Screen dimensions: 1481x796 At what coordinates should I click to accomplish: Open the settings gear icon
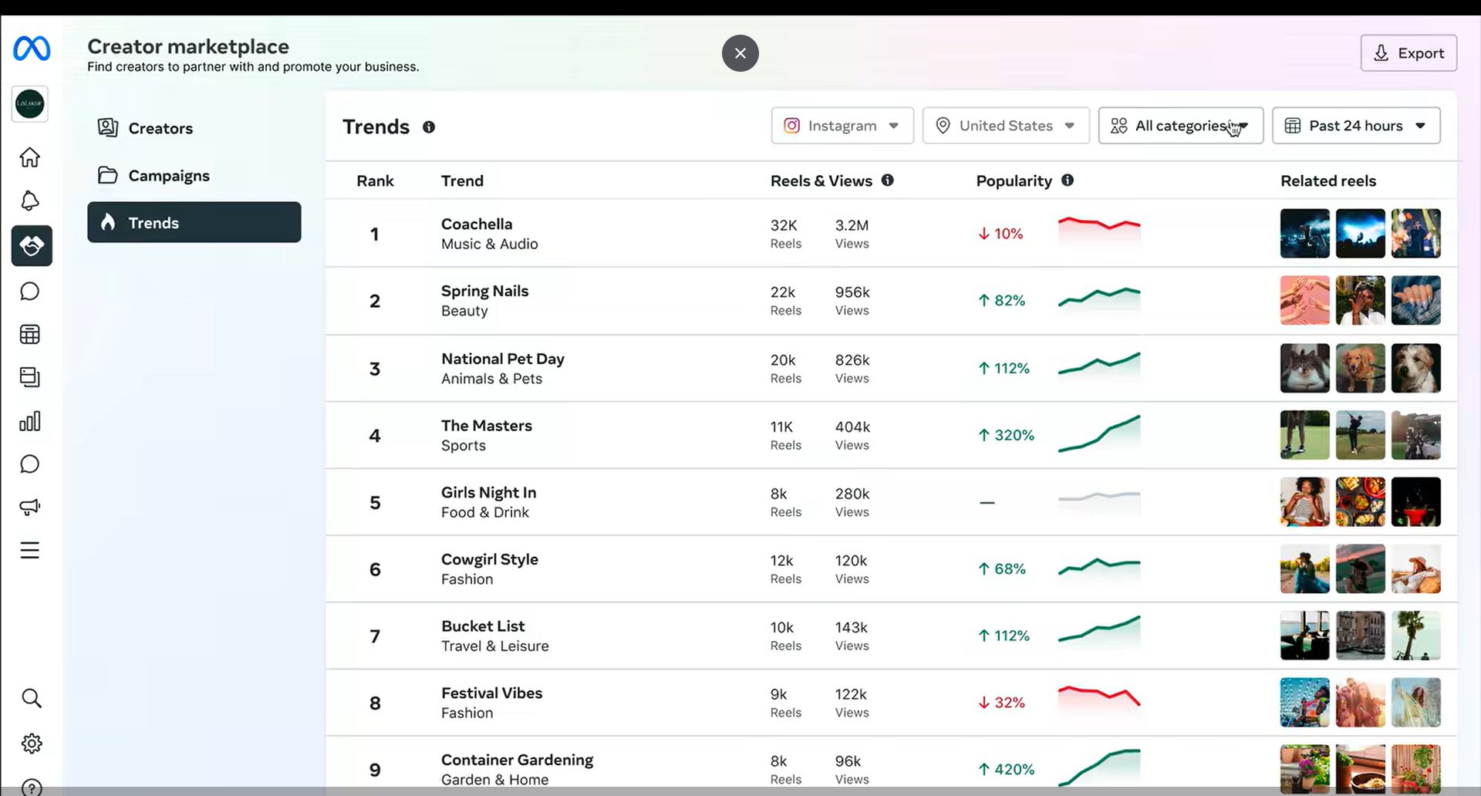32,744
